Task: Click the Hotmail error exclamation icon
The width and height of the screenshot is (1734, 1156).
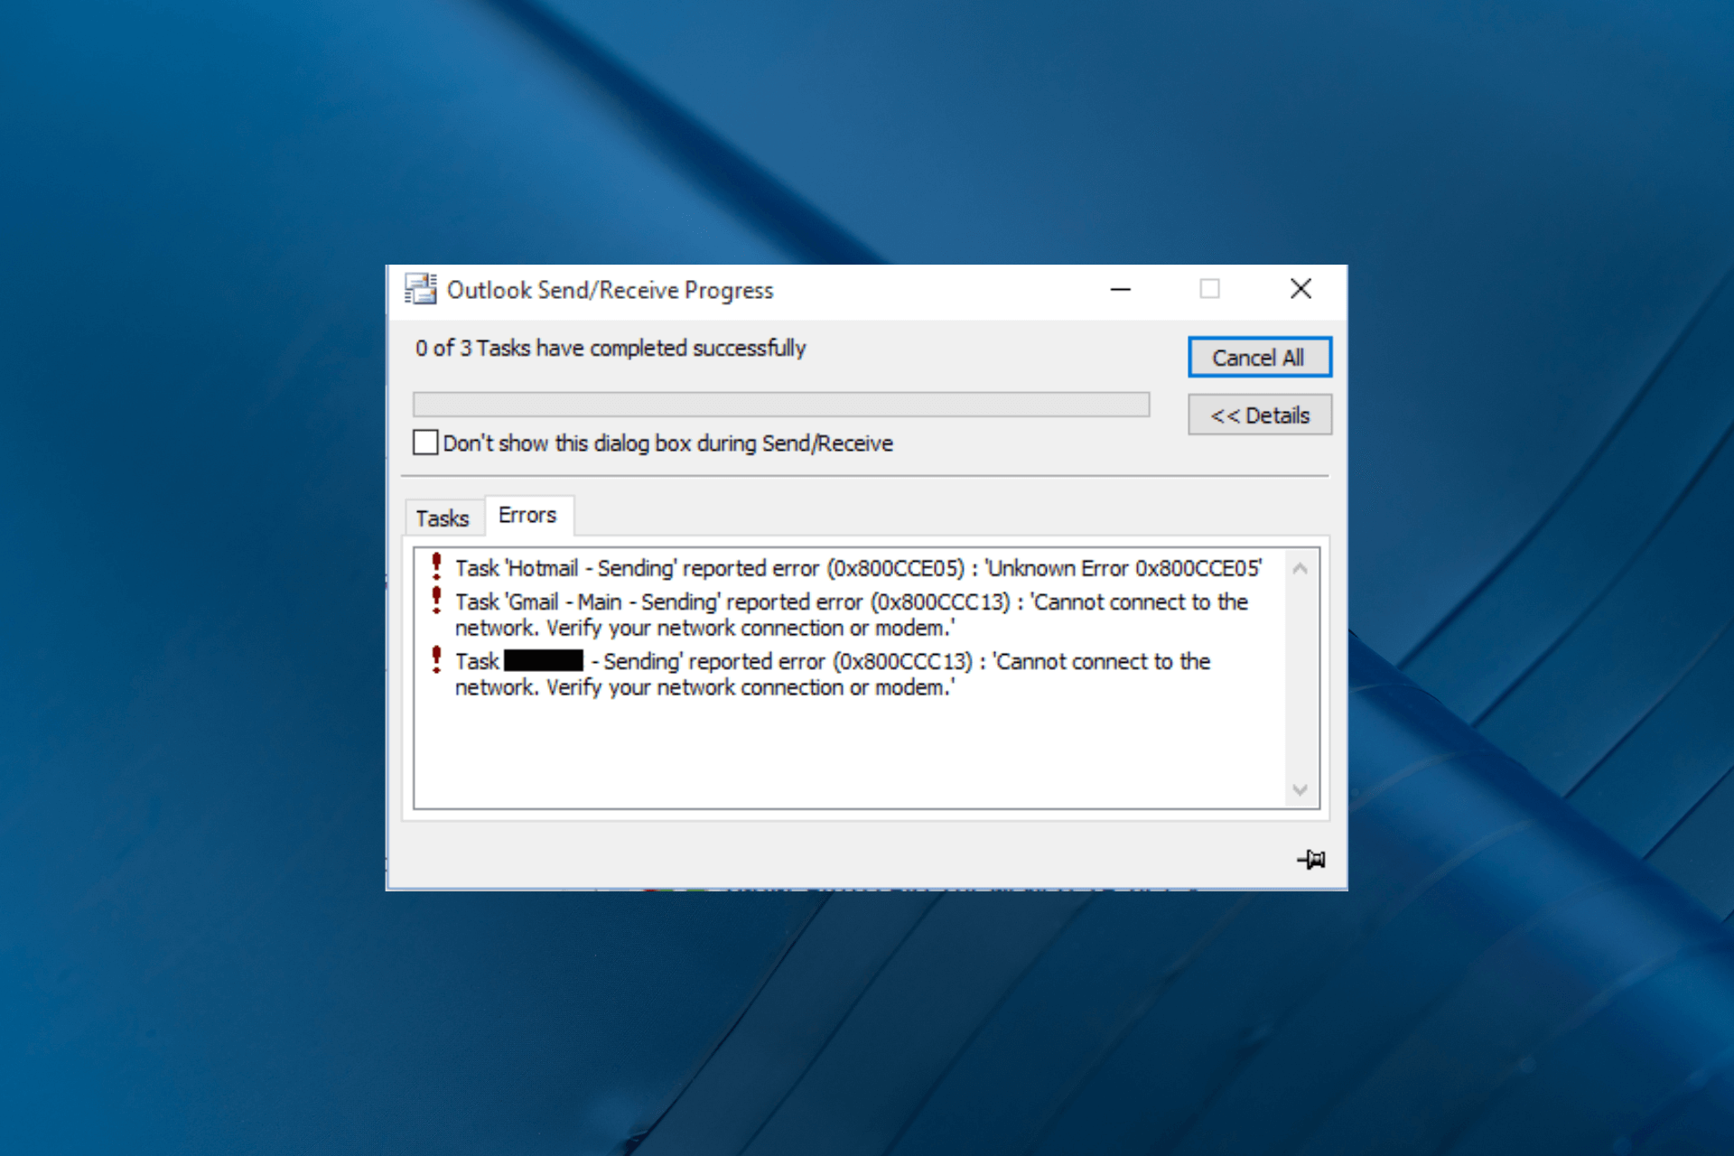Action: (x=436, y=566)
